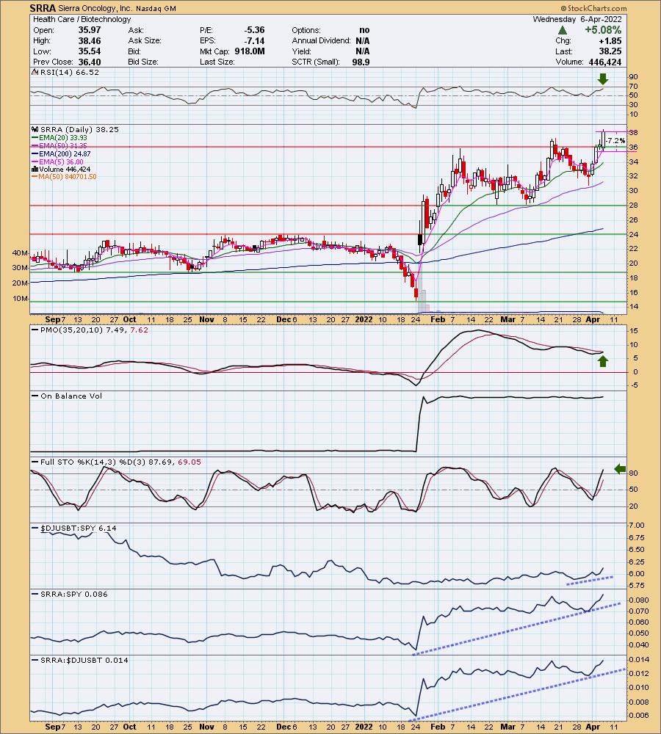The width and height of the screenshot is (661, 734).
Task: Click the 2022 date label beneath the price panel
Action: [x=364, y=320]
